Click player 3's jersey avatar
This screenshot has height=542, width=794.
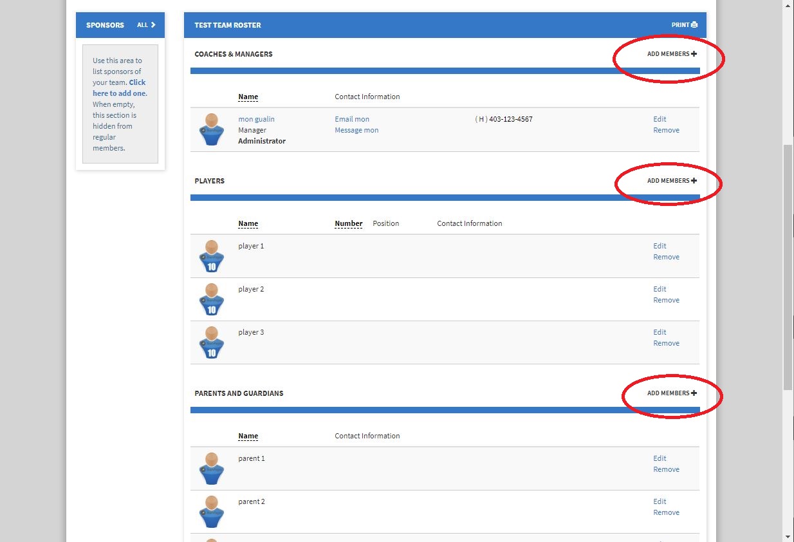pos(212,342)
